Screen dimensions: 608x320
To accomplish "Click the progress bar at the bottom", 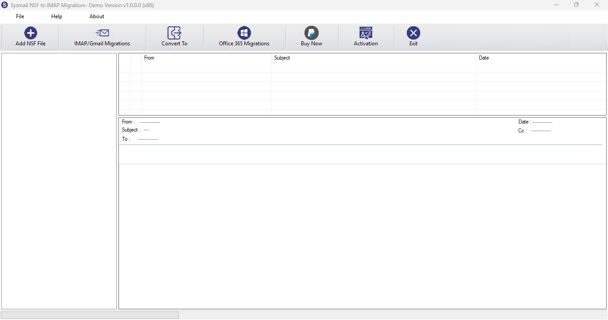I will pyautogui.click(x=90, y=315).
